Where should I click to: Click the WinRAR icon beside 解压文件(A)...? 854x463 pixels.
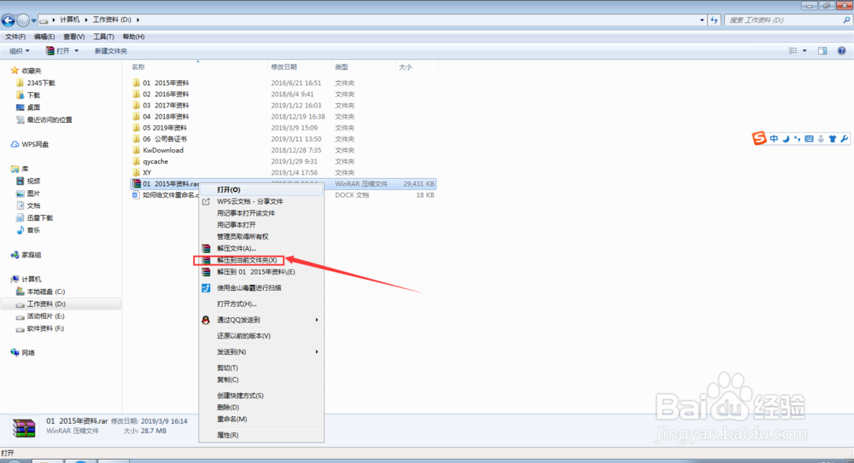coord(206,249)
